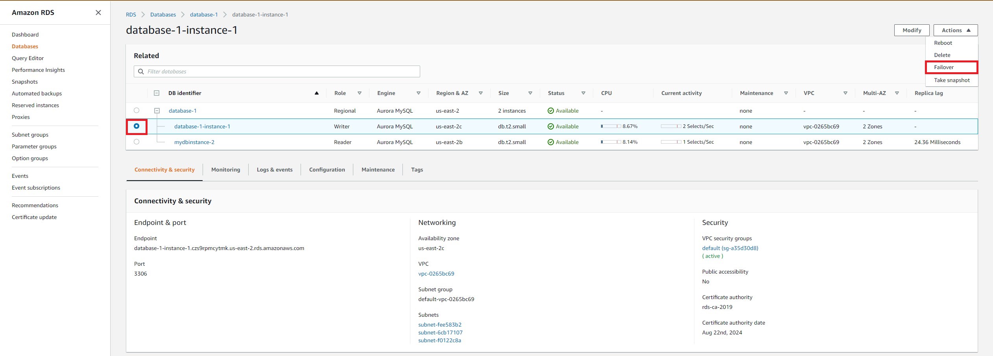Sort table by Engine column arrow
This screenshot has width=993, height=356.
419,93
